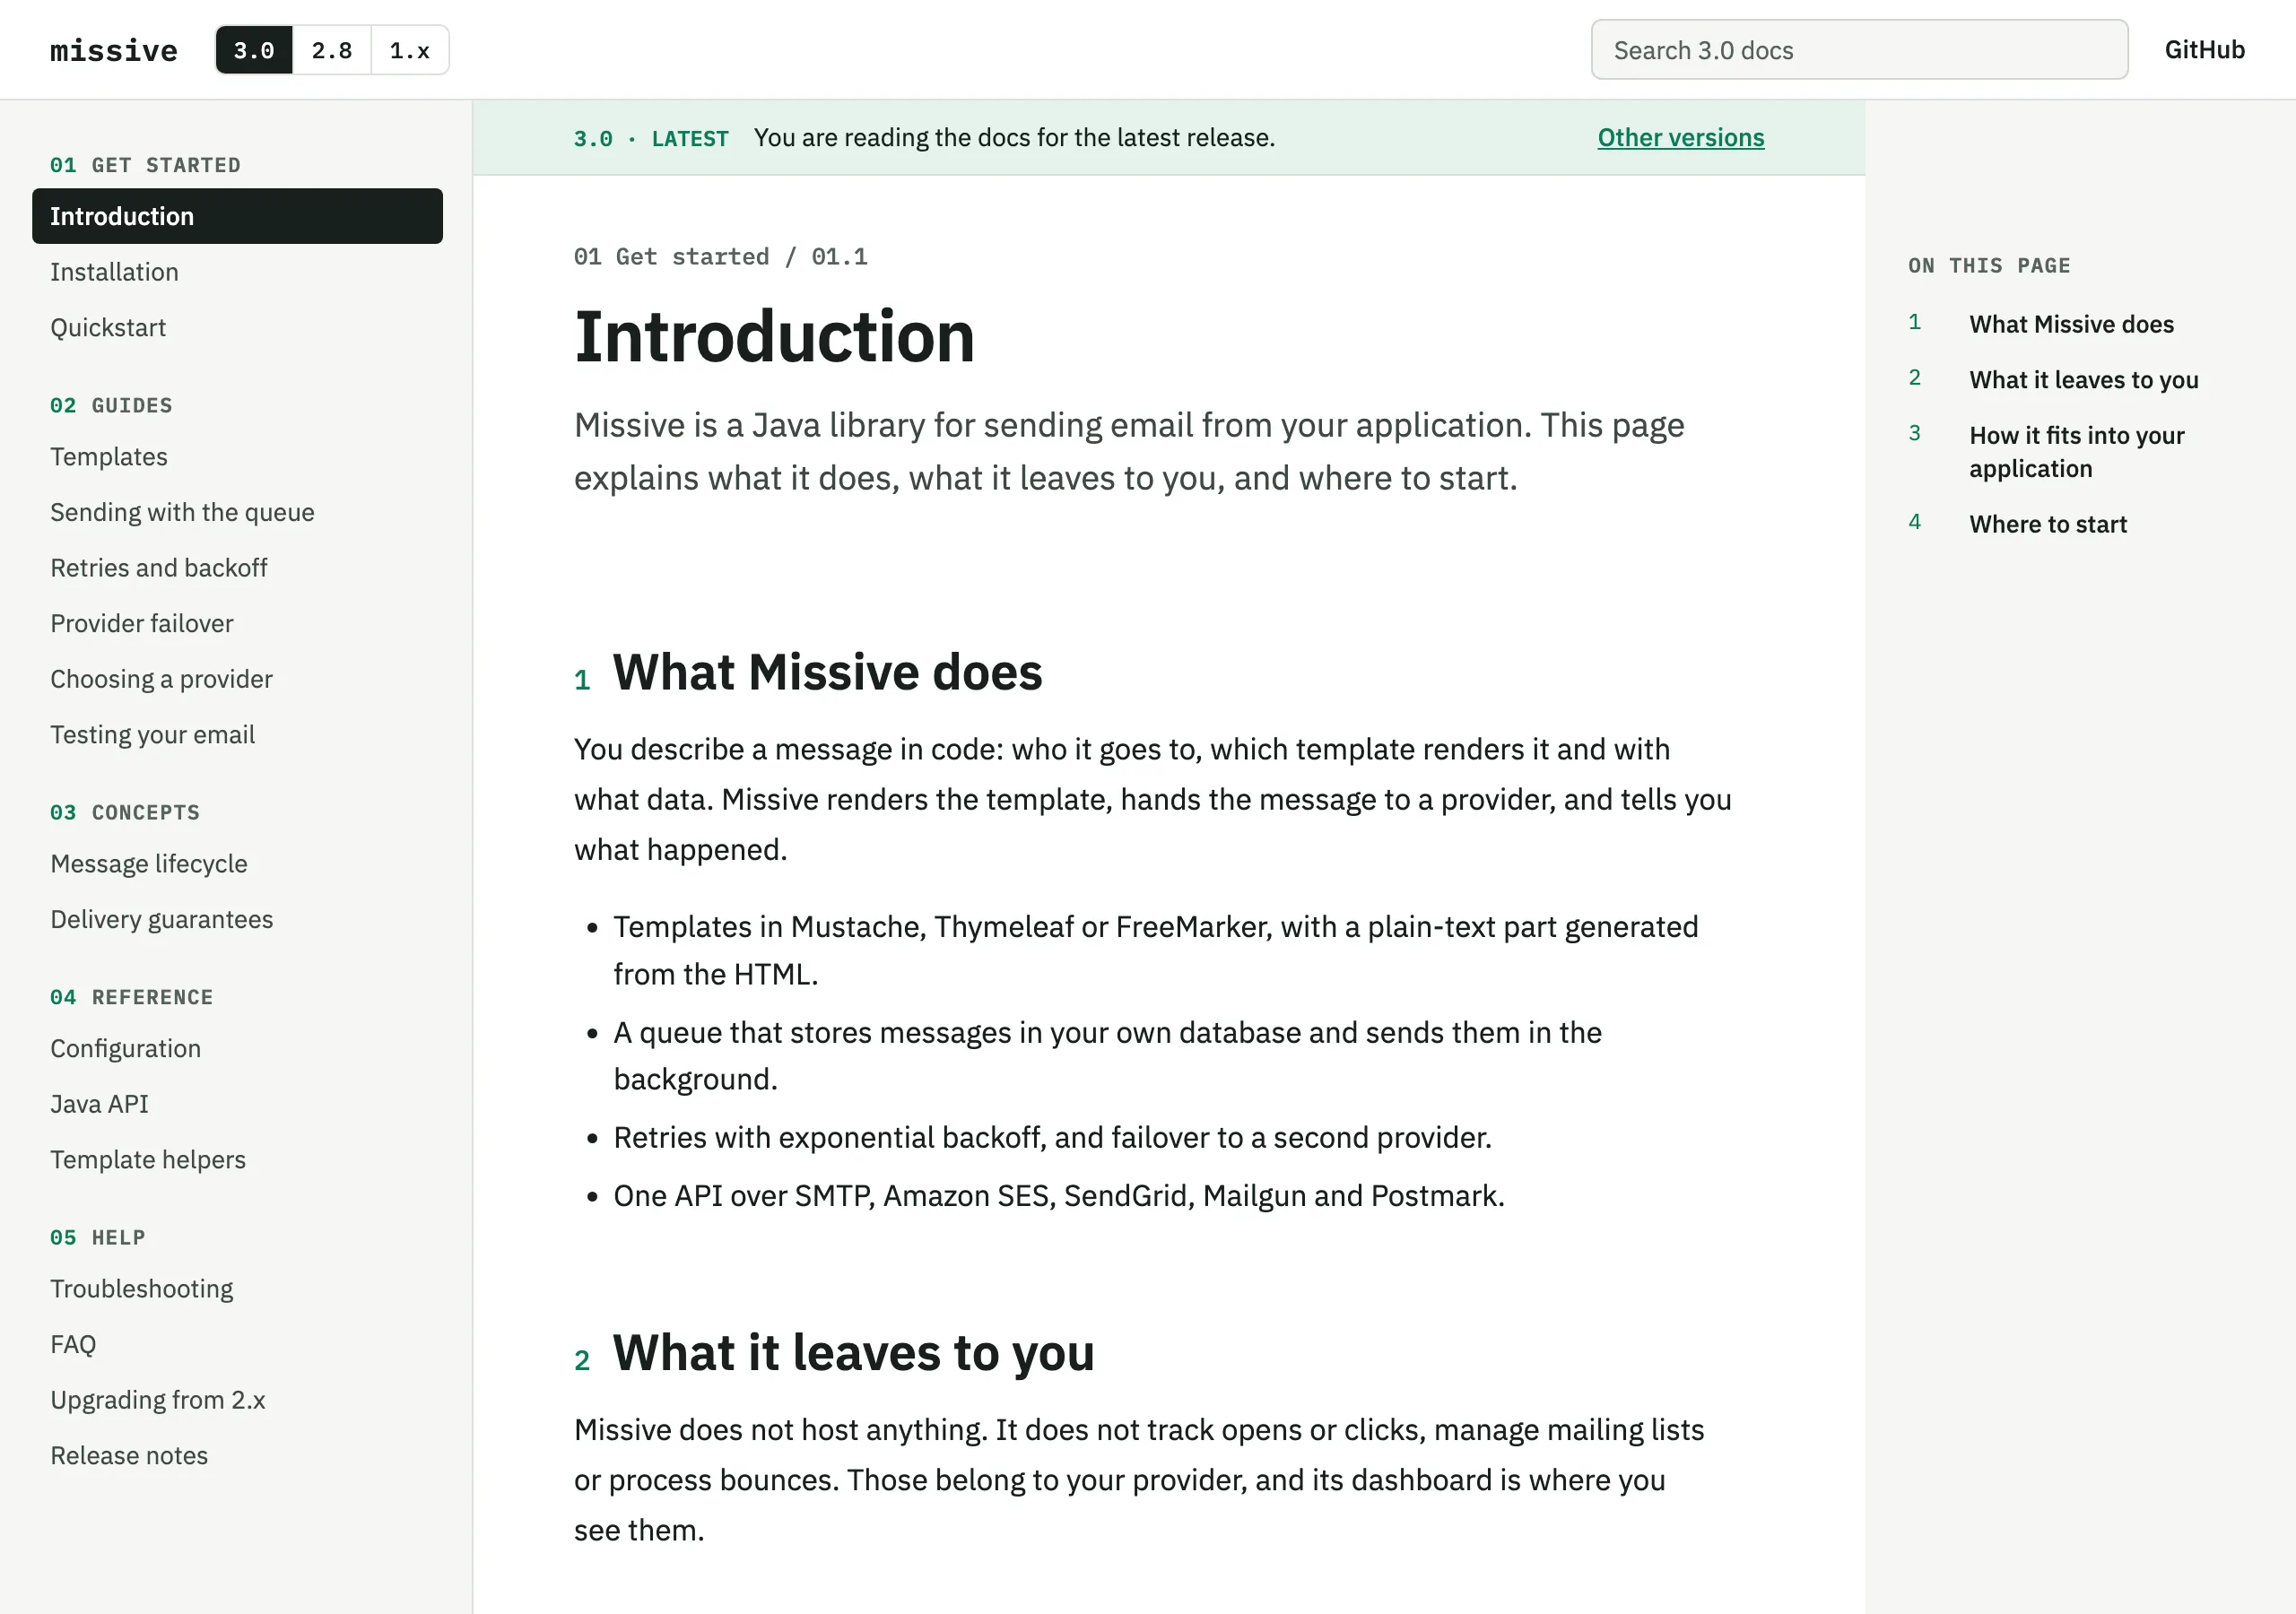The width and height of the screenshot is (2296, 1614).
Task: Switch to version 2.8 docs
Action: [x=332, y=50]
